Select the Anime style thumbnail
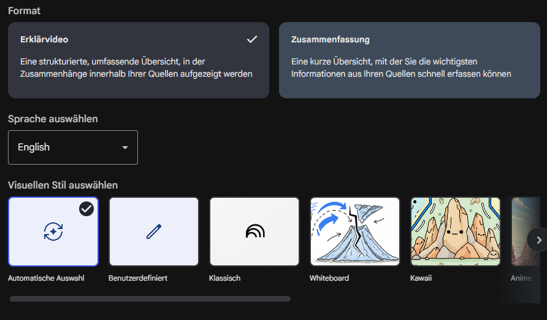 coord(526,232)
